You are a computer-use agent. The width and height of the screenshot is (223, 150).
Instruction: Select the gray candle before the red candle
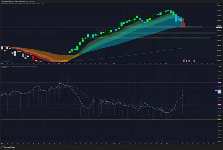pyautogui.click(x=181, y=20)
